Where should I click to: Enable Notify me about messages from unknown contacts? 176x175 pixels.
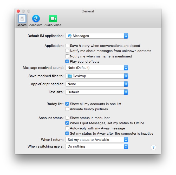[x=67, y=51]
